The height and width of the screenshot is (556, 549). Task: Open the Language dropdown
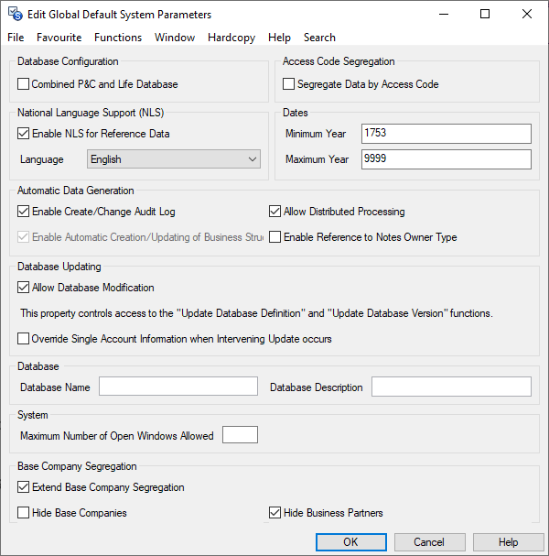pyautogui.click(x=175, y=159)
